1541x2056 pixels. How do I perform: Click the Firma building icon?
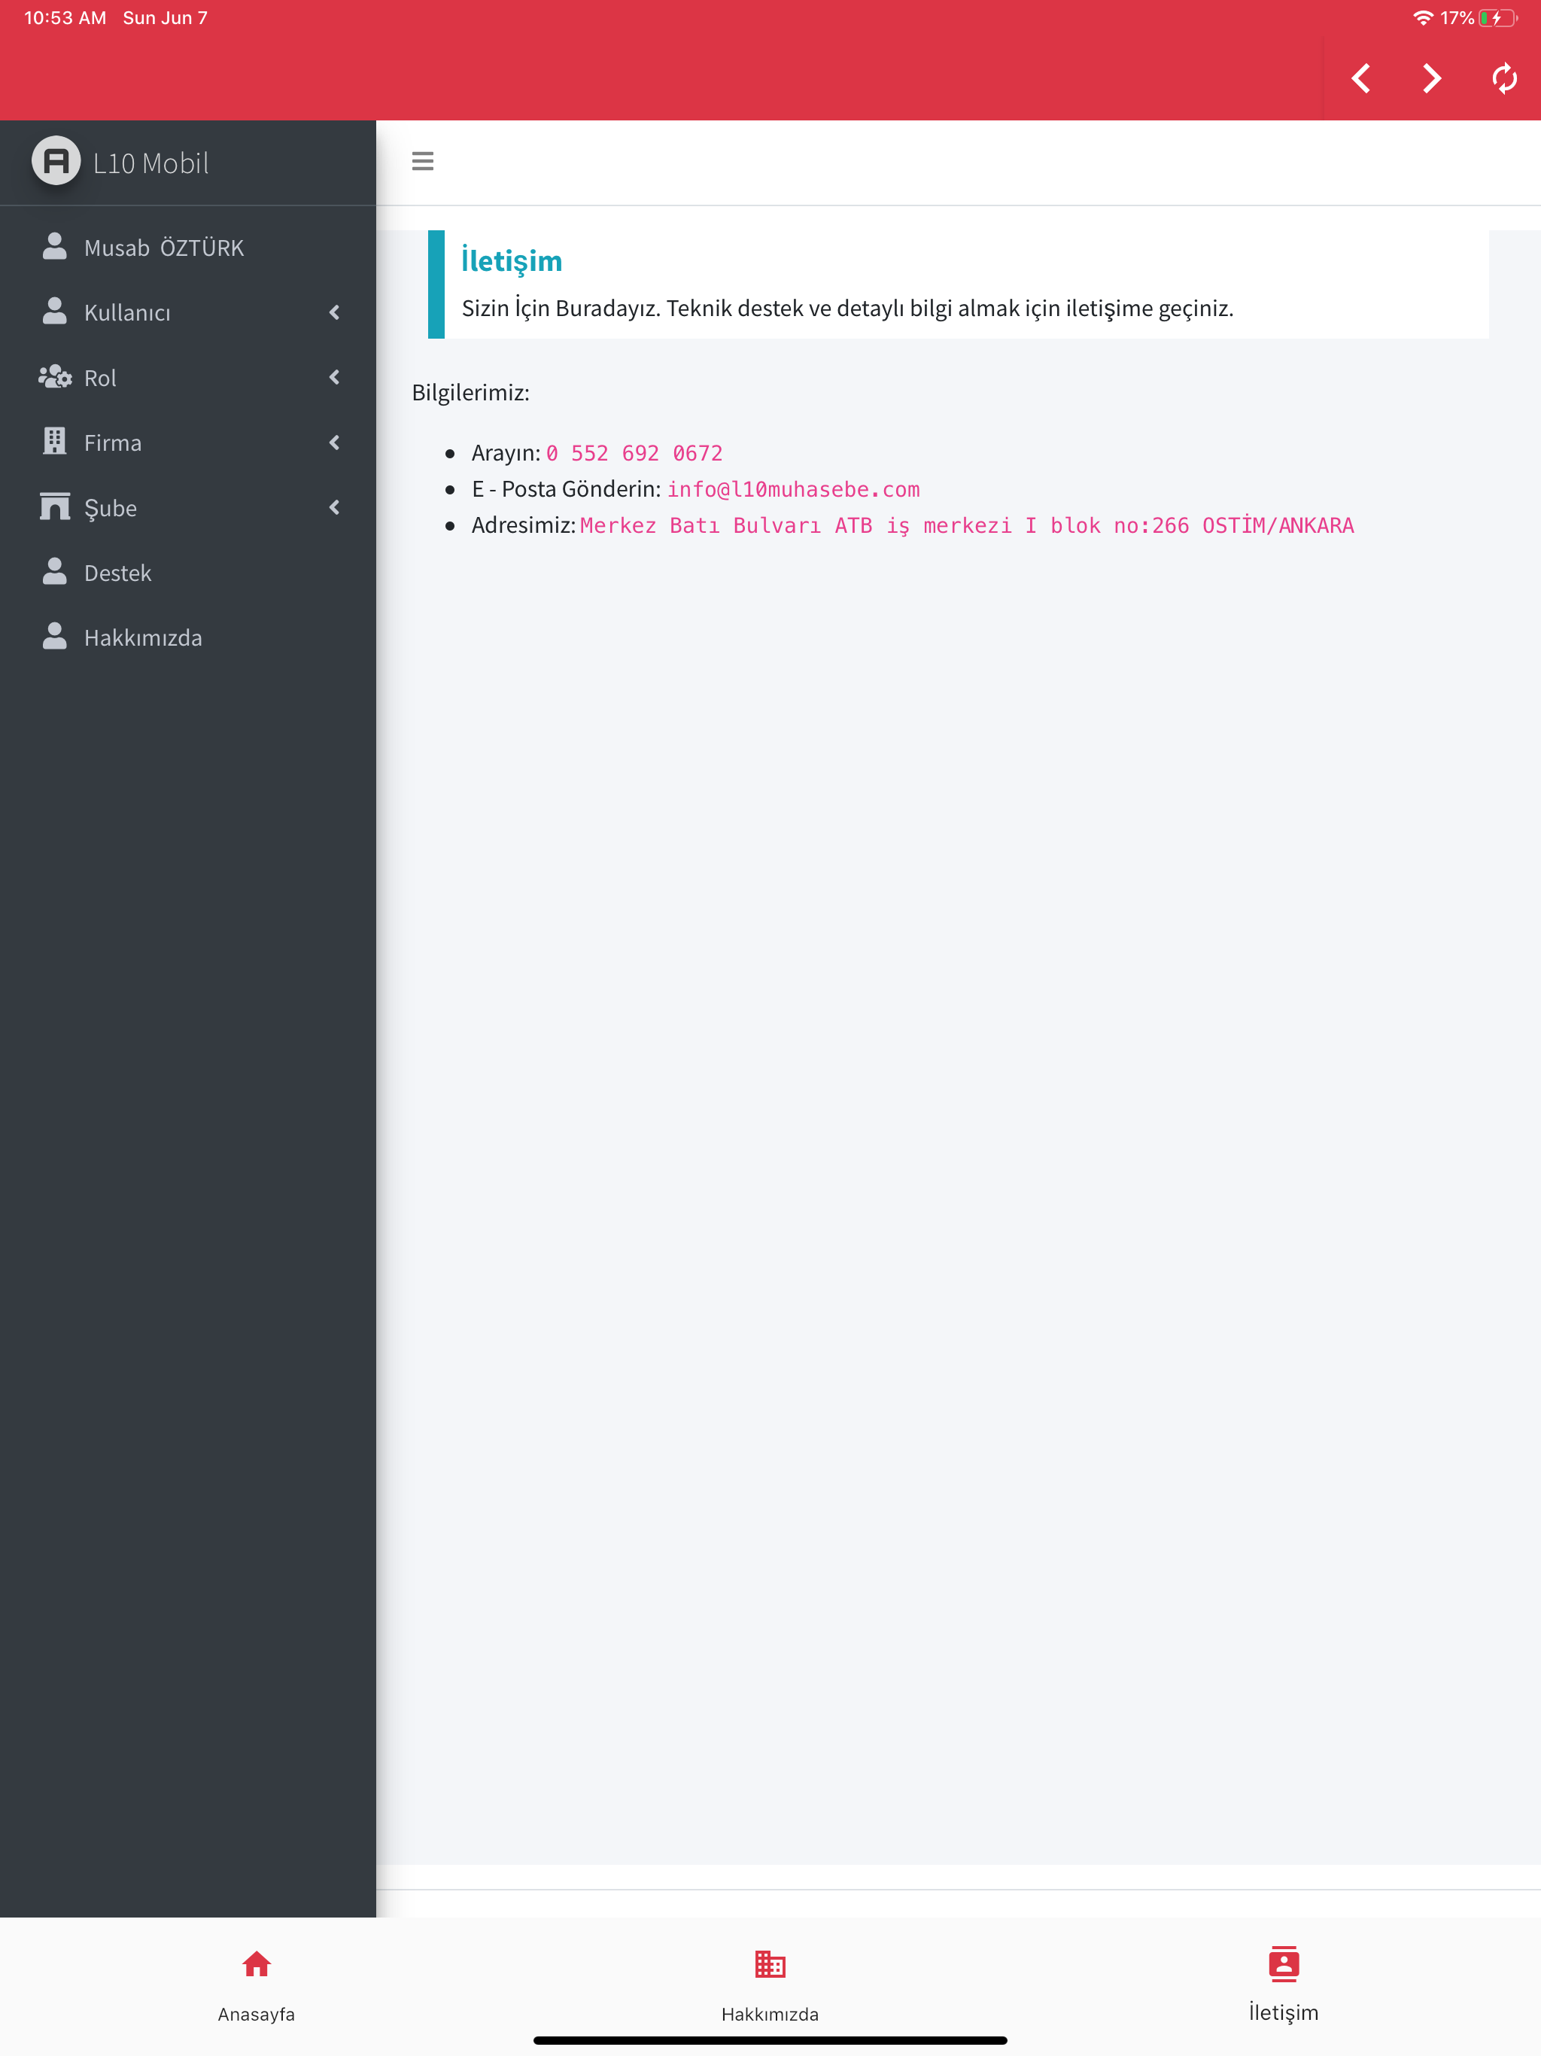click(x=55, y=442)
